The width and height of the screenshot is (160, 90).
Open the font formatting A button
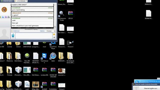pos(54,37)
